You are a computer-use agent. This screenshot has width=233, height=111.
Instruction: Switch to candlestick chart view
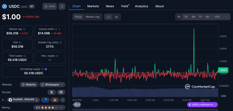click(116, 17)
